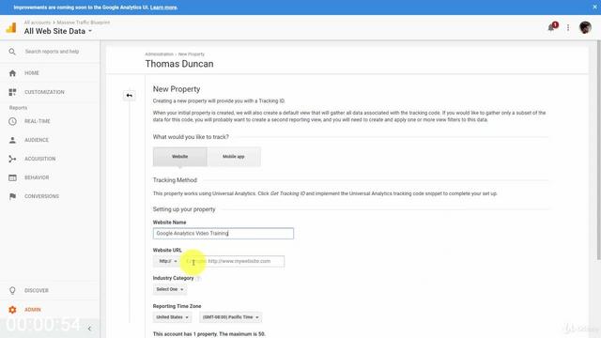Click the Google Analytics logo
The image size is (601, 338).
[x=11, y=27]
